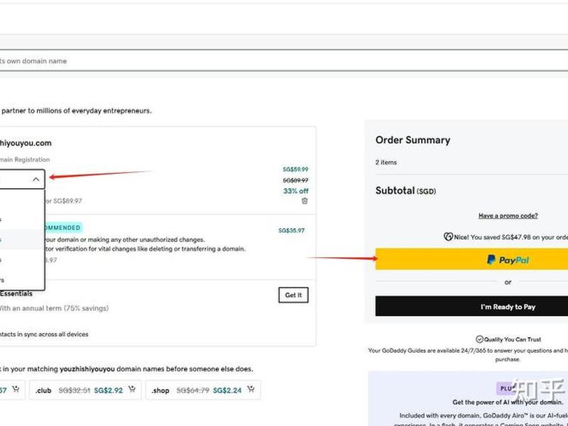Focus the domain name search field
Screen dimensions: 568x426
[284, 61]
